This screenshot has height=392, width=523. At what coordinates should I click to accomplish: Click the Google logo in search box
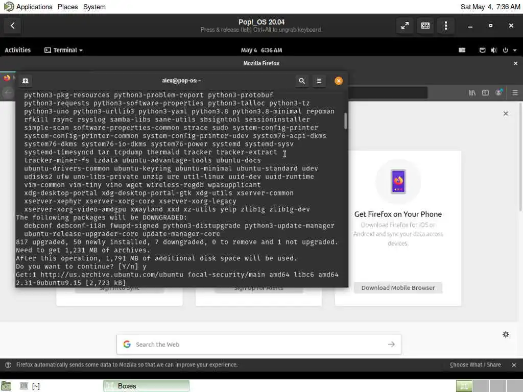point(127,345)
